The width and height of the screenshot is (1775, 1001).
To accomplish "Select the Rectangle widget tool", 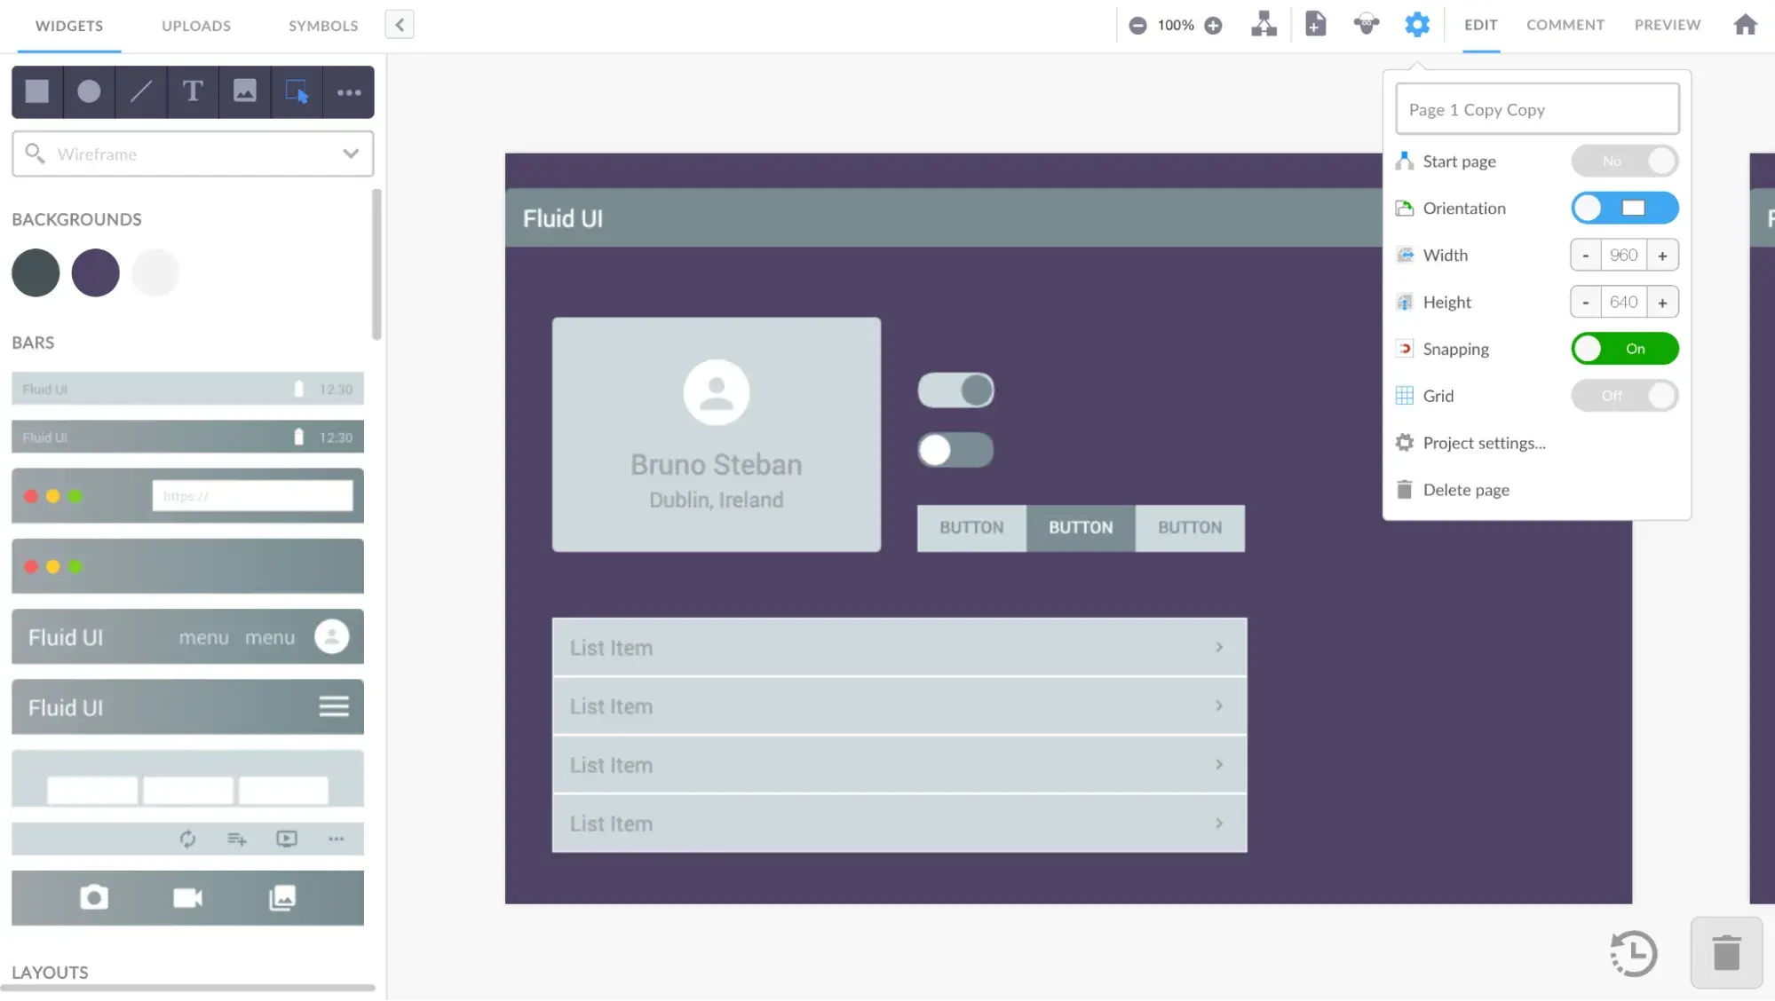I will coord(36,91).
